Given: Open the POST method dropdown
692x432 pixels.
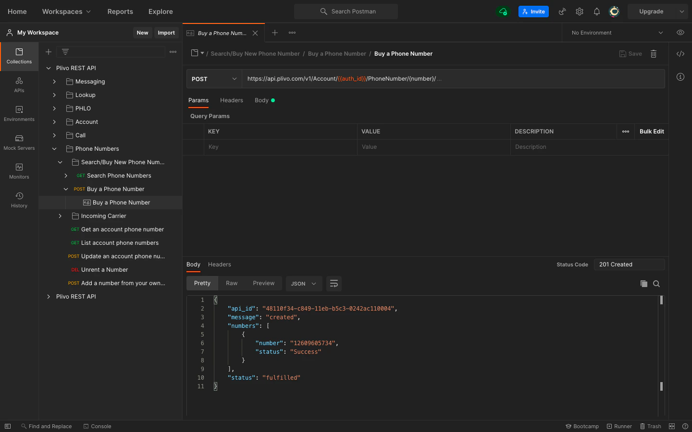Looking at the screenshot, I should (214, 79).
